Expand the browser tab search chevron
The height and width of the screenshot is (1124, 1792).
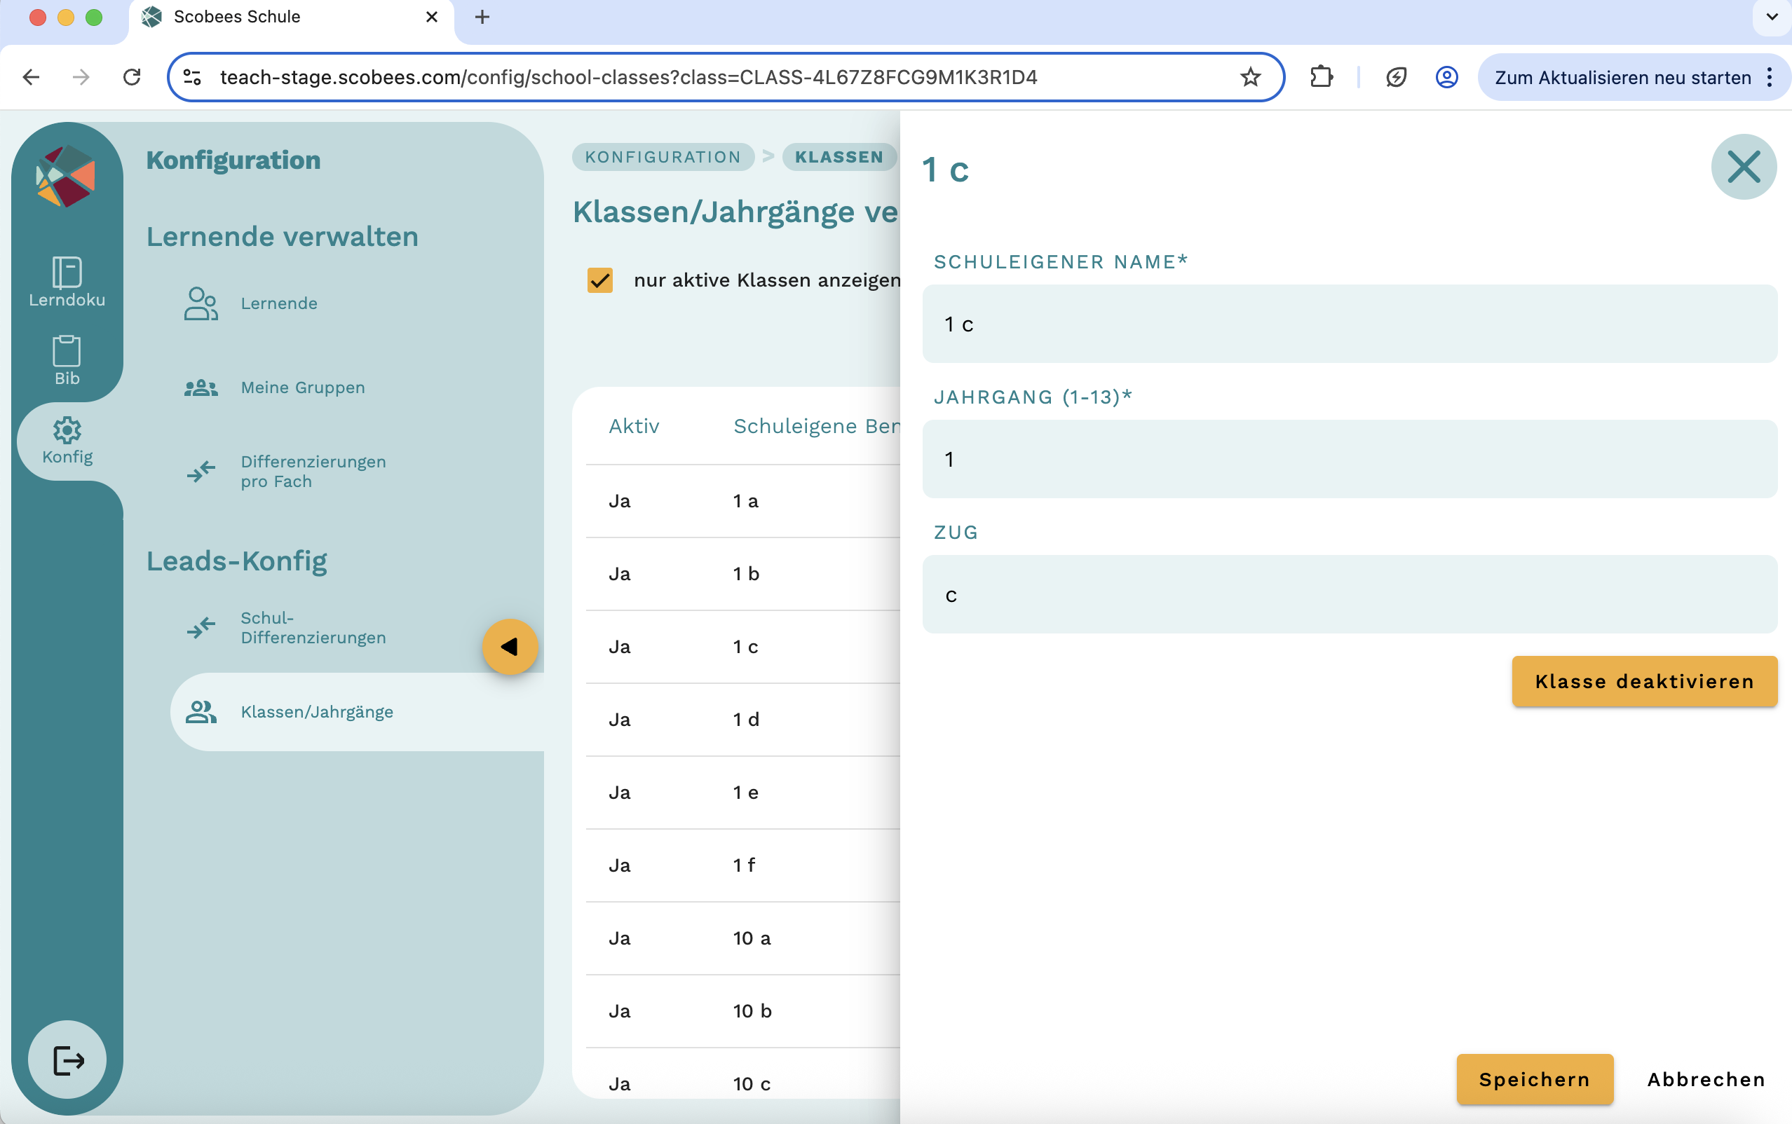click(x=1772, y=17)
